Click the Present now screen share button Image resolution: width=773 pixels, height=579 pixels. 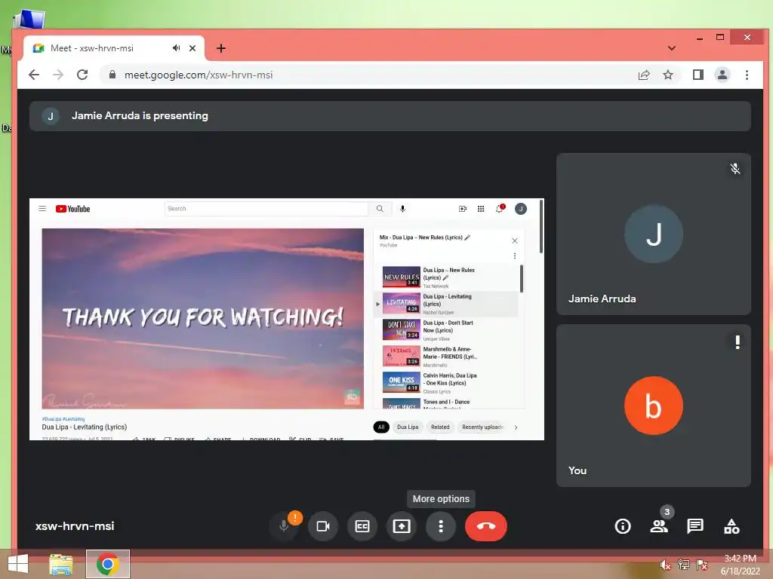coord(402,525)
